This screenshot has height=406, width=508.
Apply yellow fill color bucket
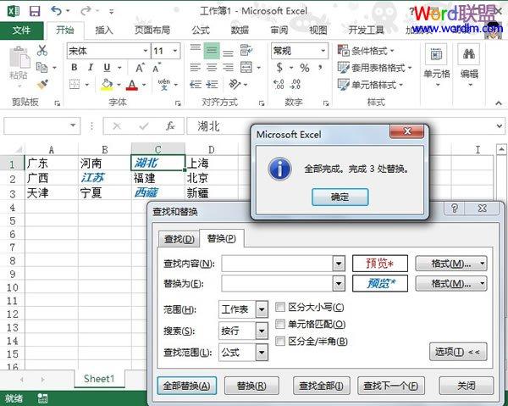[107, 85]
